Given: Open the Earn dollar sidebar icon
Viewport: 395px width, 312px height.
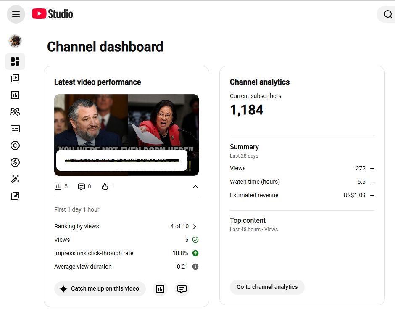Looking at the screenshot, I should coord(15,162).
